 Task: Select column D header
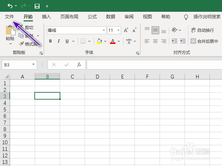97,76
